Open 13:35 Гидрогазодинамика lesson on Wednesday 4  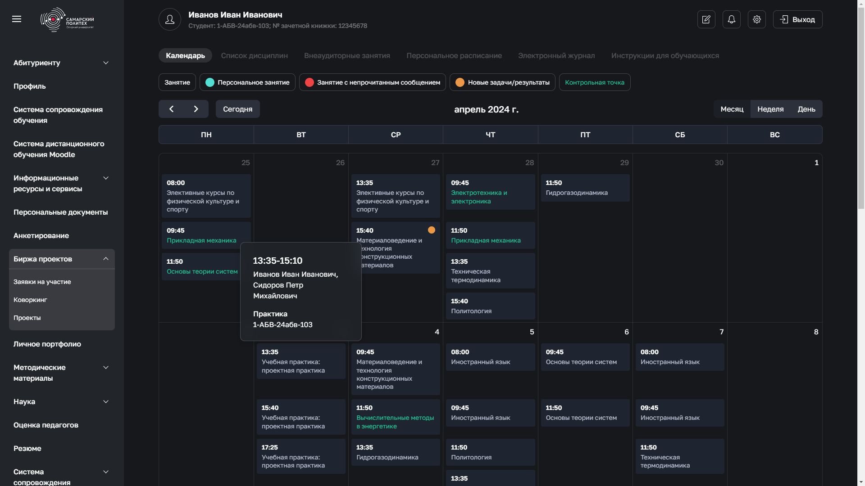click(396, 452)
